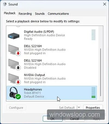Click 'High Definition Audio Device' text

(x=44, y=35)
